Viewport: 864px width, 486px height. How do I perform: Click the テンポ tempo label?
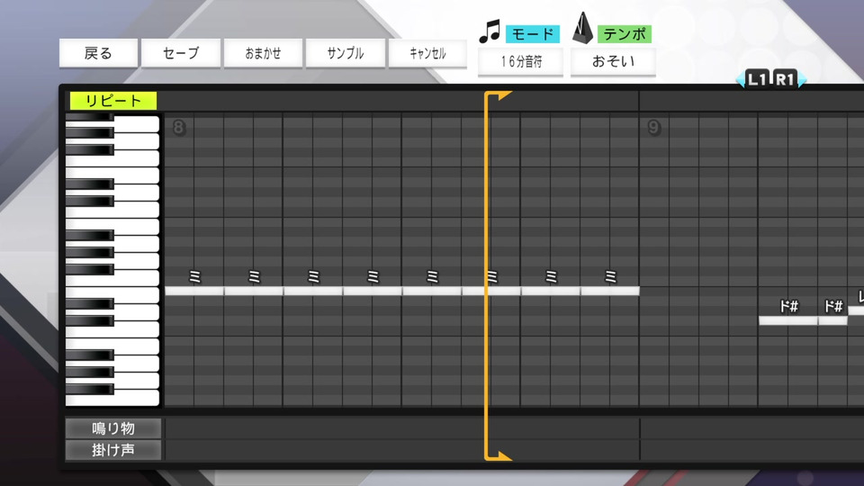625,34
